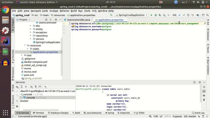Print console output with printer icon
Screen dimensions: 210x118
point(204,95)
